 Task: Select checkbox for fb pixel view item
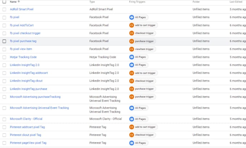click(4, 49)
